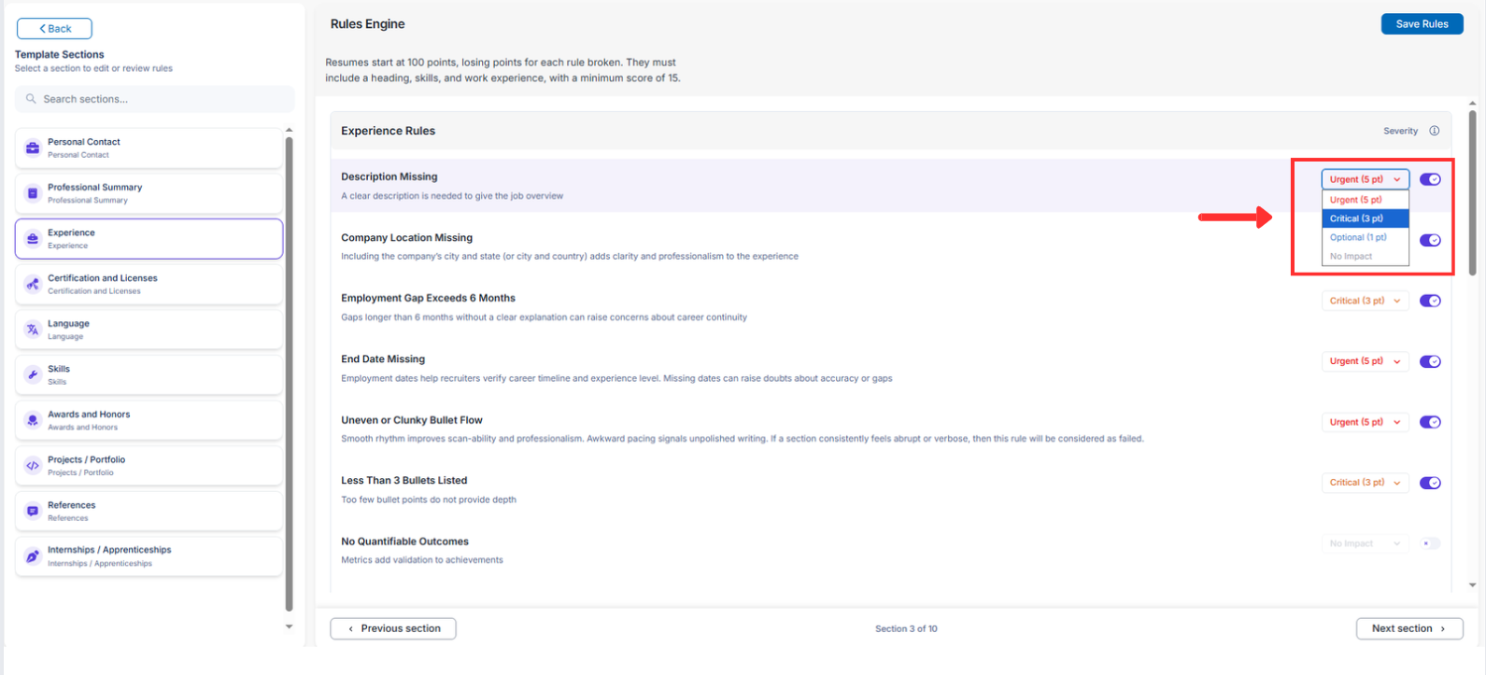The width and height of the screenshot is (1486, 675).
Task: Toggle the Description Missing rule switch
Action: point(1430,179)
